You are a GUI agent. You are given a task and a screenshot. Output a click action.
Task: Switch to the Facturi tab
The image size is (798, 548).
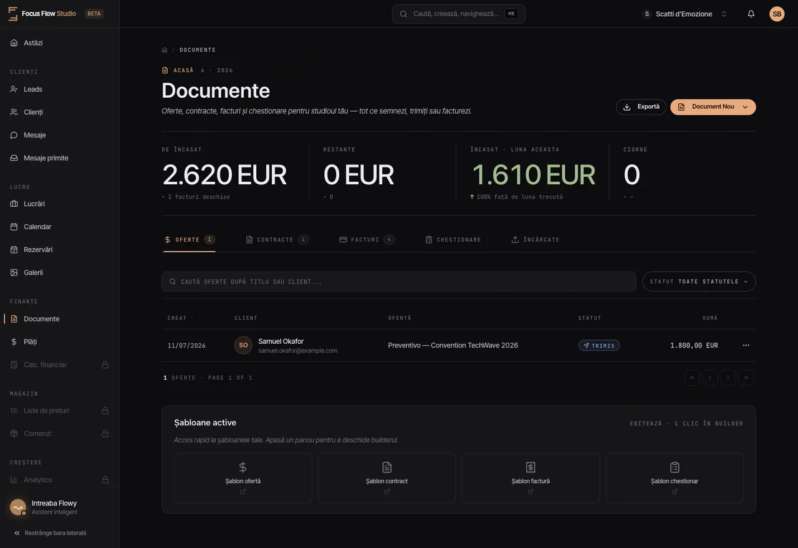tap(367, 240)
